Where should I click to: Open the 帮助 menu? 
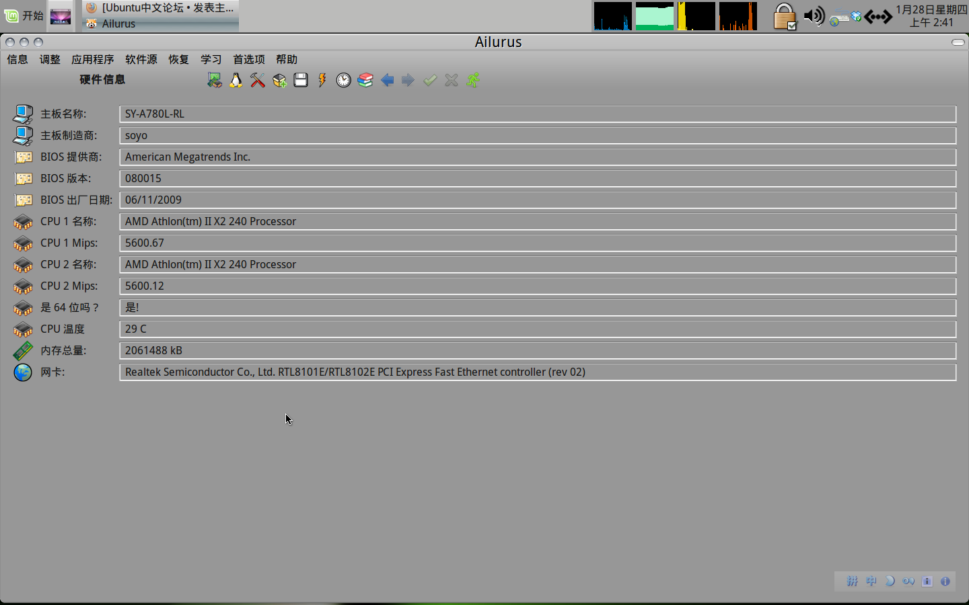[x=287, y=59]
